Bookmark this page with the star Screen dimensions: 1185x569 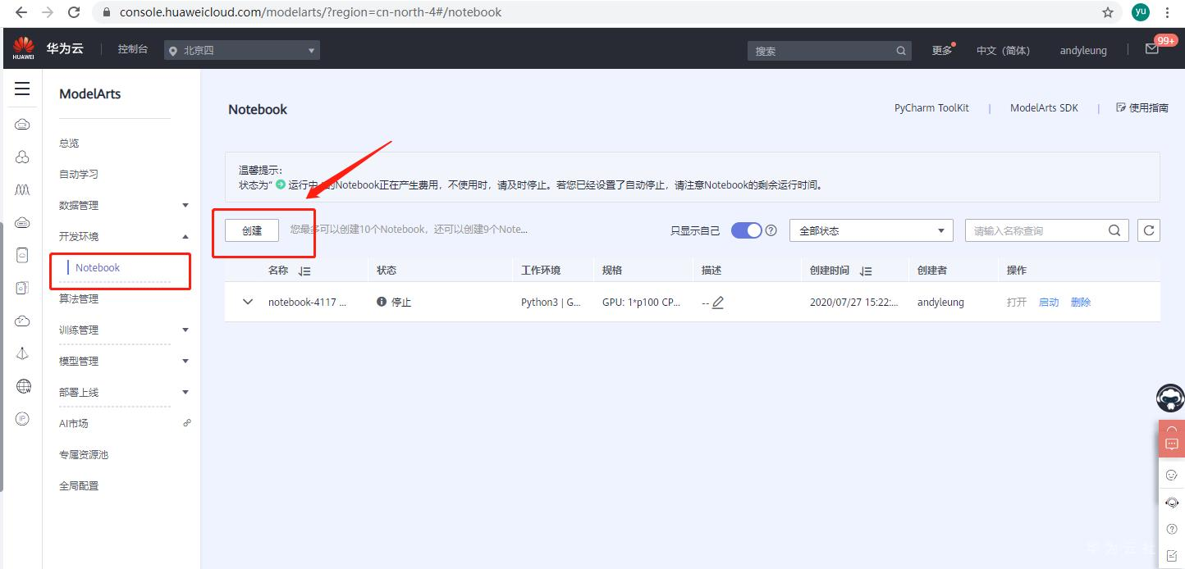(x=1108, y=12)
